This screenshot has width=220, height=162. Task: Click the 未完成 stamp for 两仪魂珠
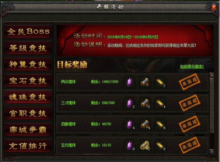point(189,82)
